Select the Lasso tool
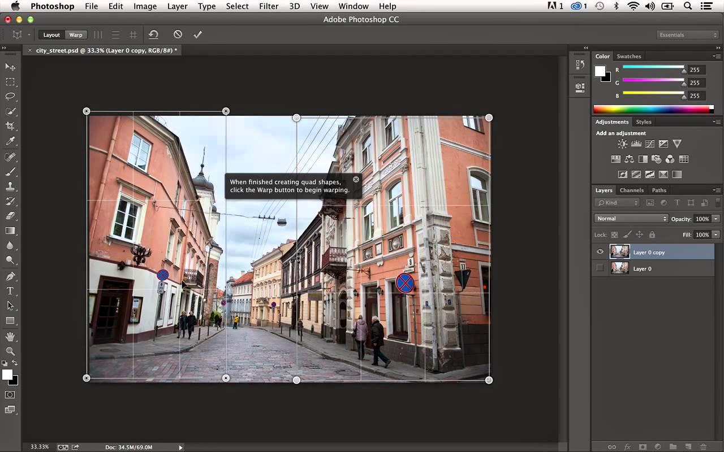Screen dimensions: 724x452 [x=10, y=97]
